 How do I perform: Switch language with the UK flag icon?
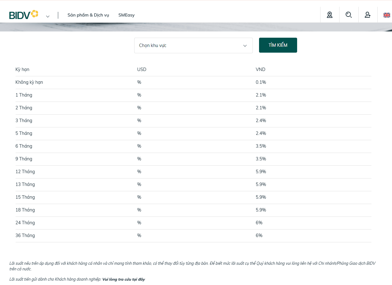tap(387, 15)
